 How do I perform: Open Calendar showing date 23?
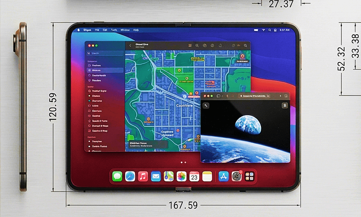tap(194, 177)
